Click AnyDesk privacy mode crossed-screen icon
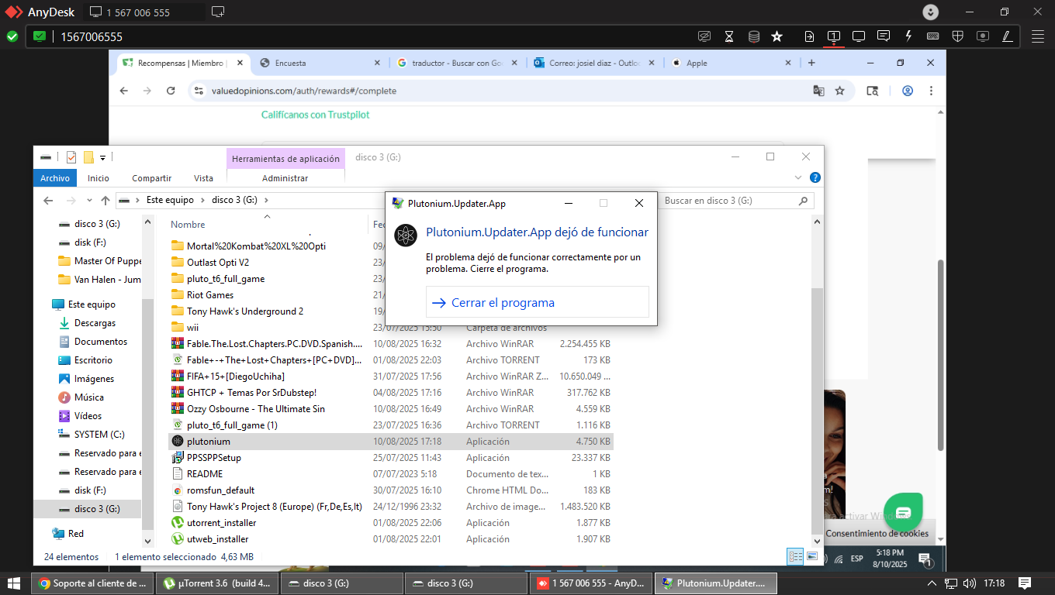 point(704,36)
